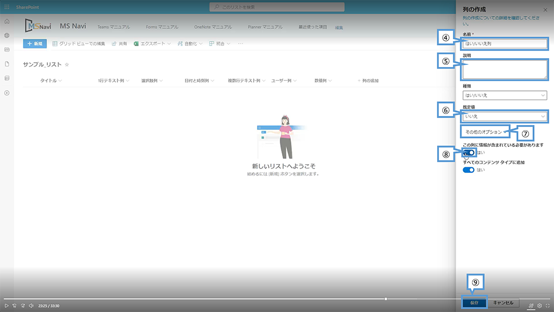
Task: Click the Home icon in left sidebar
Action: click(x=7, y=22)
